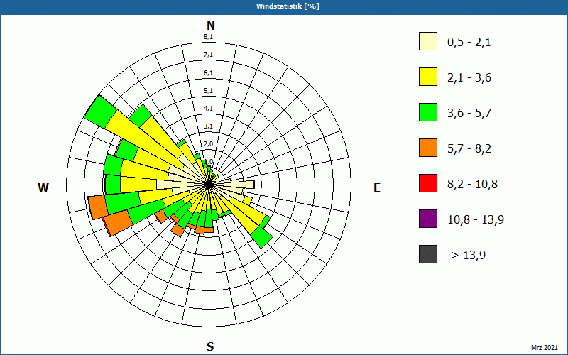This screenshot has width=568, height=355.
Task: Click the 4,1 radial axis label
Action: tap(208, 109)
